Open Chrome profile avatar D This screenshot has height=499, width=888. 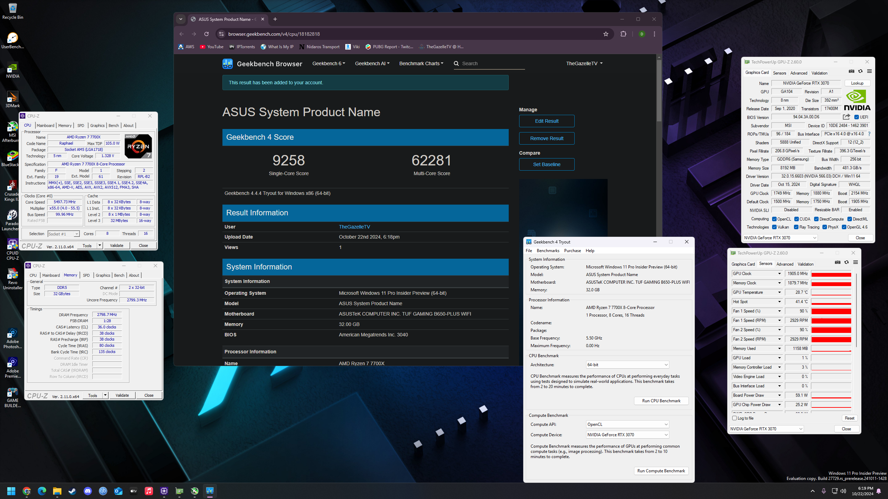(642, 34)
